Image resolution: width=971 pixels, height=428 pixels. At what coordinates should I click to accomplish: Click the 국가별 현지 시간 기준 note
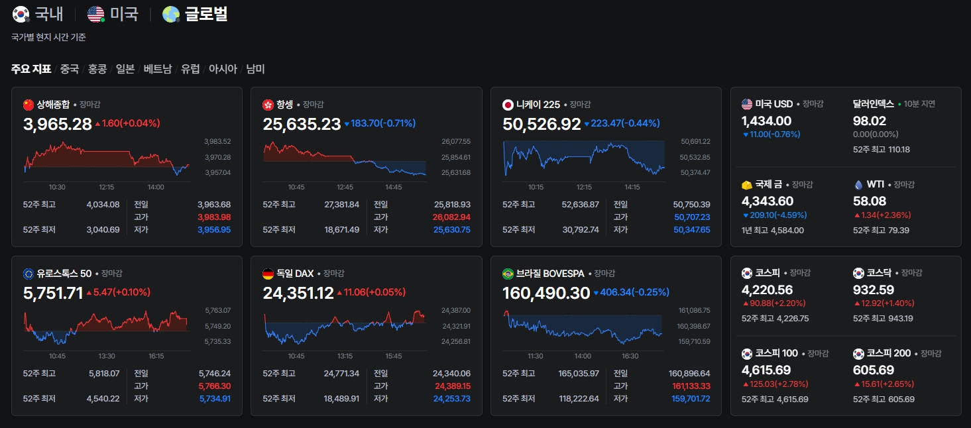pyautogui.click(x=48, y=38)
